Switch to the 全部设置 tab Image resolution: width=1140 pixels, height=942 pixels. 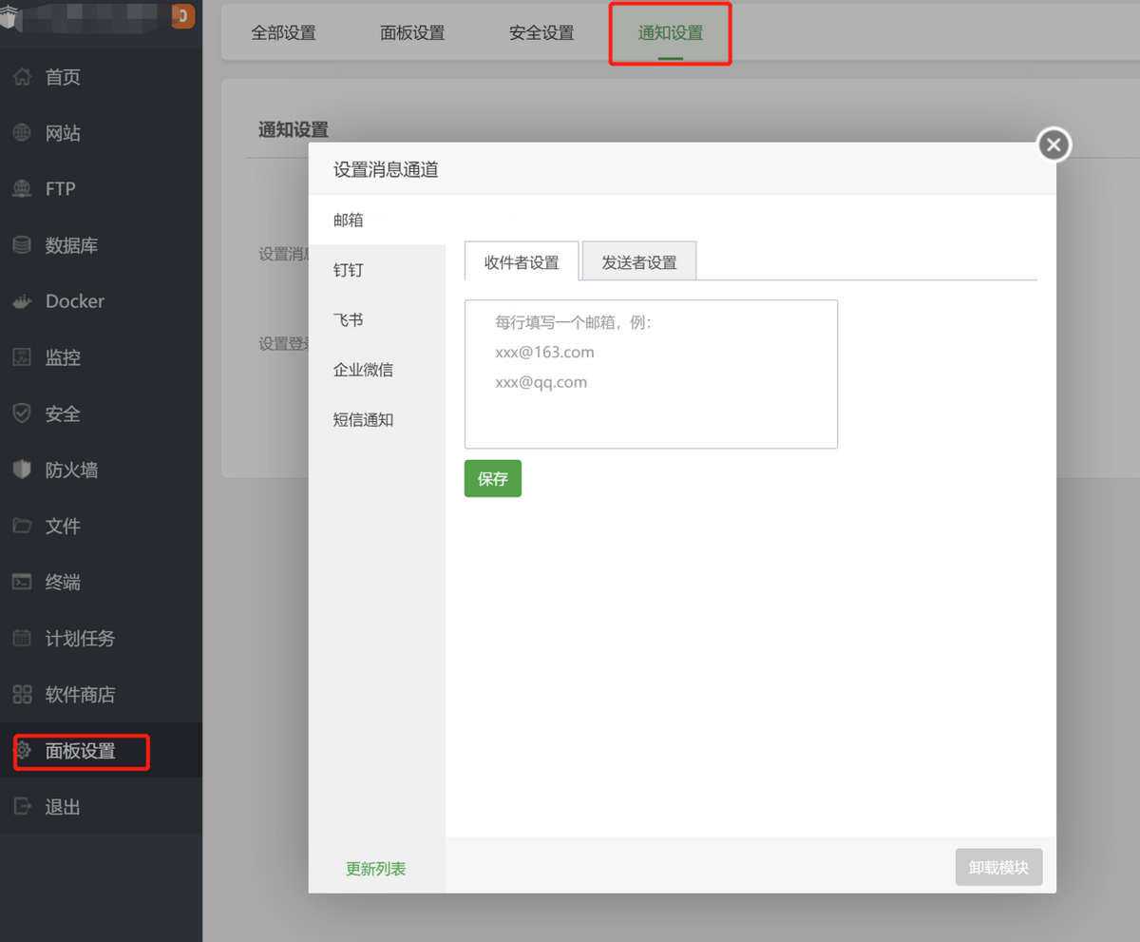(283, 32)
